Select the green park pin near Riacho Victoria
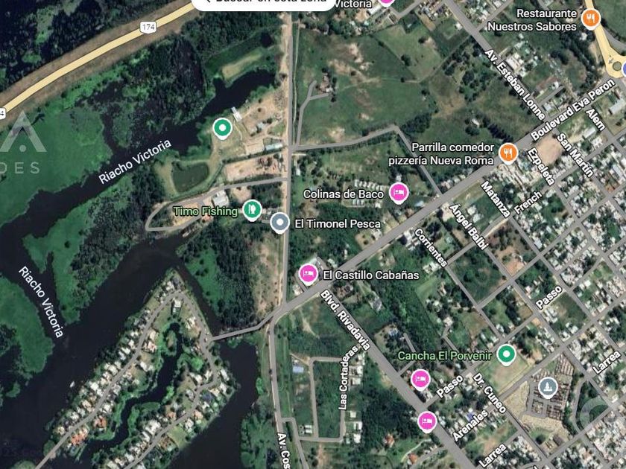This screenshot has height=469, width=626. click(222, 128)
